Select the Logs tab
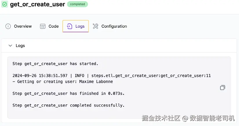This screenshot has width=239, height=126. click(76, 26)
